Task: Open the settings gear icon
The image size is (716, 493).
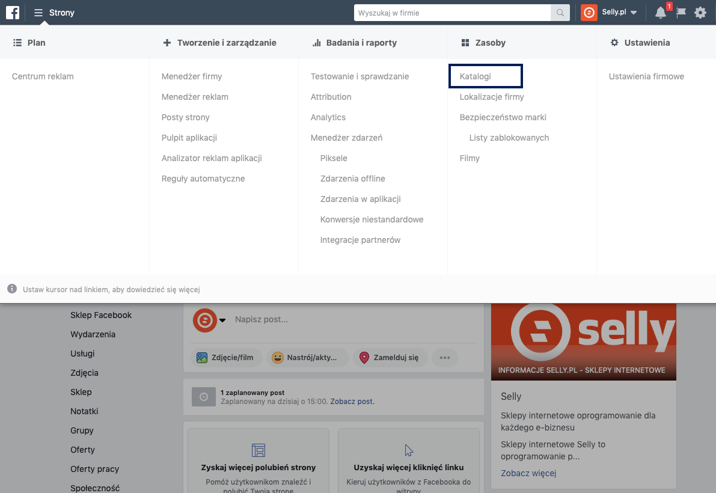Action: (x=700, y=13)
